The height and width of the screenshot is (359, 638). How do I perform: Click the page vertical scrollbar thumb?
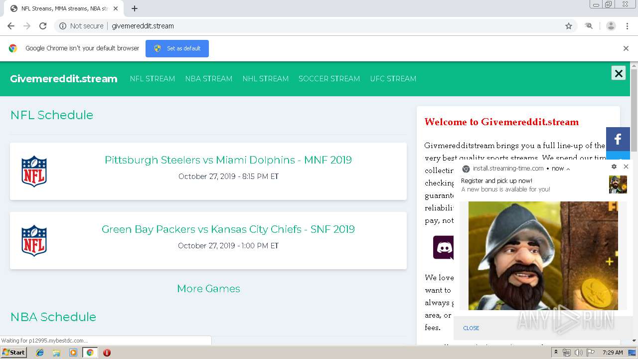click(x=634, y=110)
